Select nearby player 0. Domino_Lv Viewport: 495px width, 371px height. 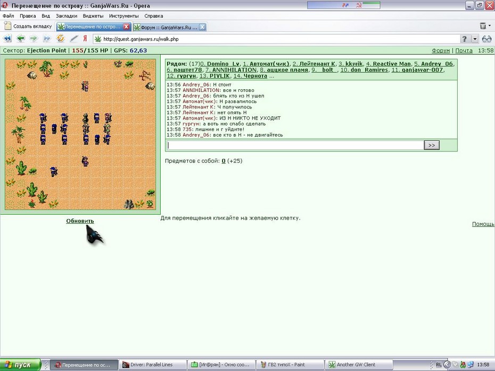(x=220, y=64)
